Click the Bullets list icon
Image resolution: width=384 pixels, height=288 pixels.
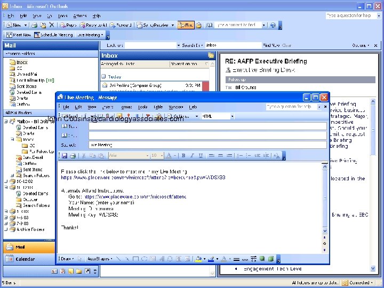(x=249, y=156)
